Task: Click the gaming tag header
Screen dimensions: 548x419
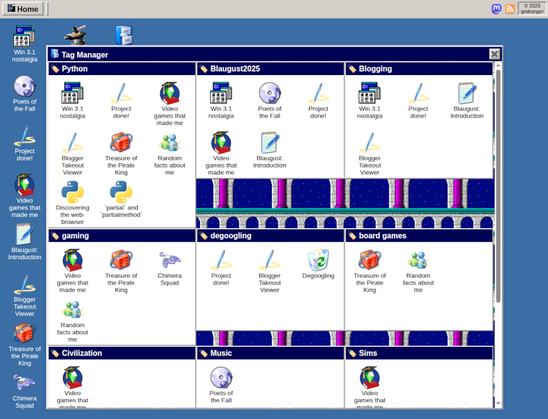Action: tap(122, 236)
